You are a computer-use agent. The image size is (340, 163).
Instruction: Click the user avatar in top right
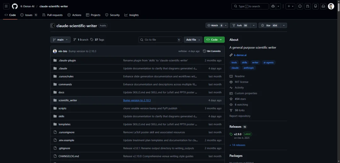331,6
